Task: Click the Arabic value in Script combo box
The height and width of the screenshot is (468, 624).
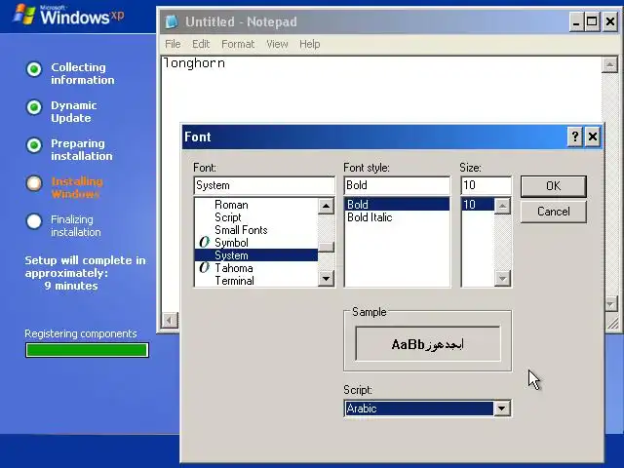Action: click(x=419, y=409)
